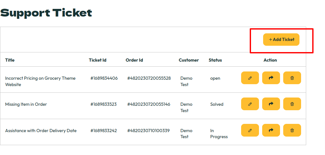Open reply arrow for Missing Item ticket
The image size is (325, 155).
tap(271, 104)
